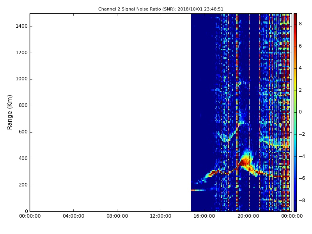Click the 800 y-axis tick label

(23, 105)
